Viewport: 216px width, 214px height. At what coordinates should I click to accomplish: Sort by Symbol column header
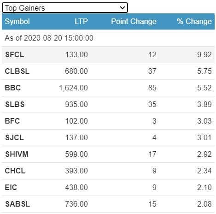pos(17,21)
